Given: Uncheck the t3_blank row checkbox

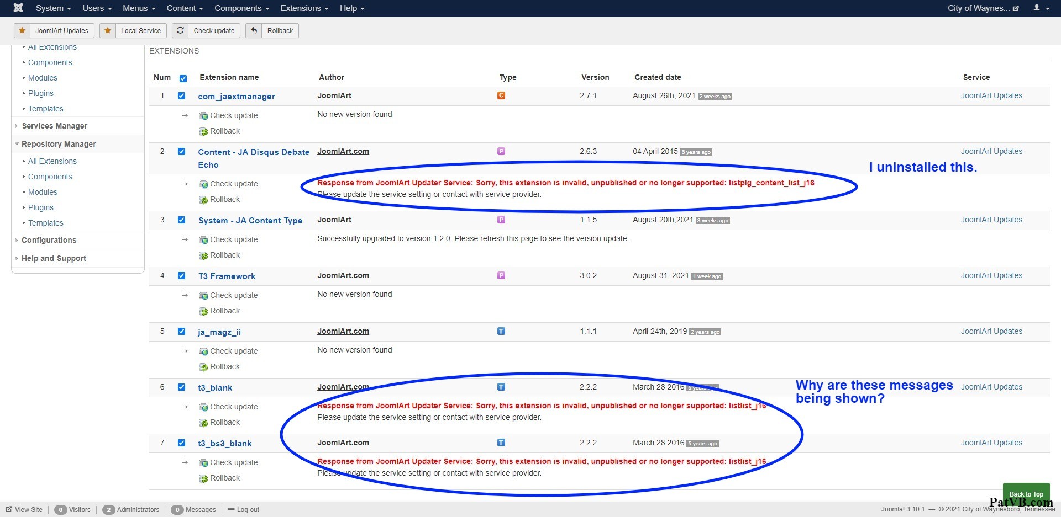Looking at the screenshot, I should pos(181,387).
